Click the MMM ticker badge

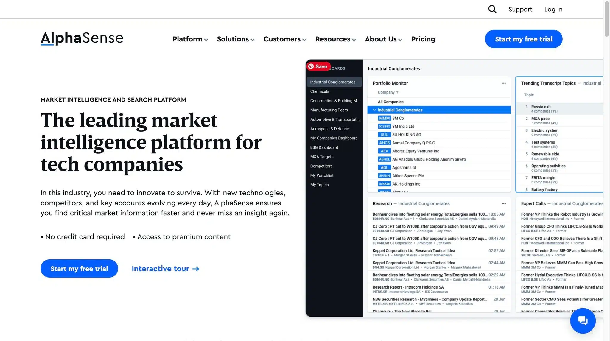pyautogui.click(x=384, y=118)
